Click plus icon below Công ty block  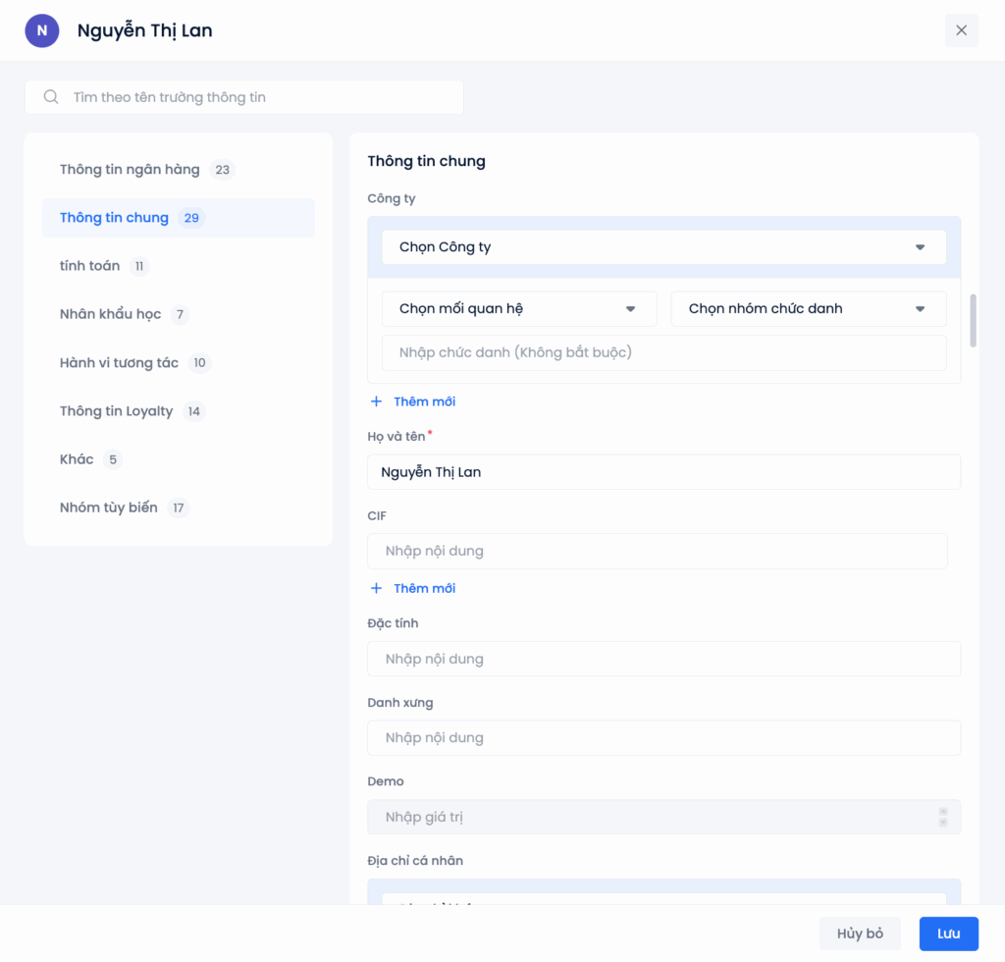tap(376, 401)
